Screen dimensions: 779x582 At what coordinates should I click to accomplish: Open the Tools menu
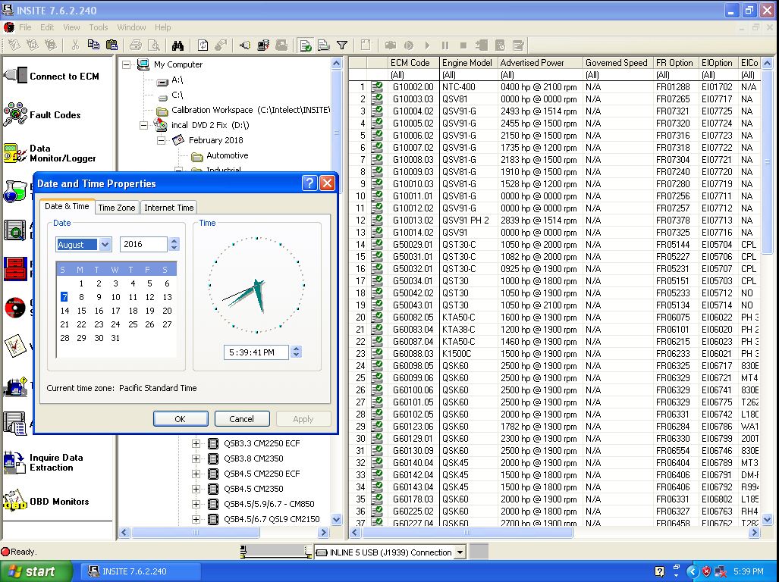(99, 27)
